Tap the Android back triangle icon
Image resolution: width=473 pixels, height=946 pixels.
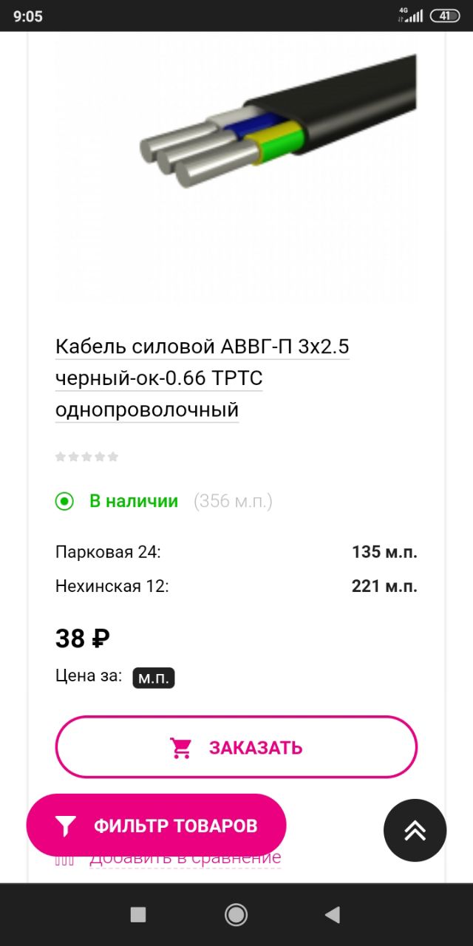tap(332, 915)
